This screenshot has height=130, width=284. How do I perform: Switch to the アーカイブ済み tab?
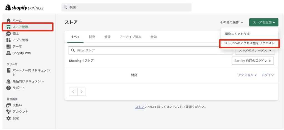[131, 37]
